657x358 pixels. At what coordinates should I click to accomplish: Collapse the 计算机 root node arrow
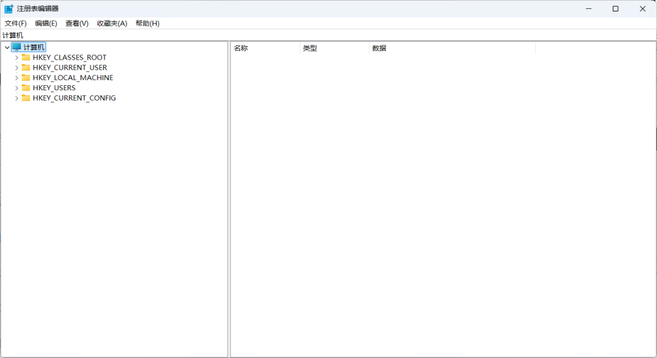[6, 47]
